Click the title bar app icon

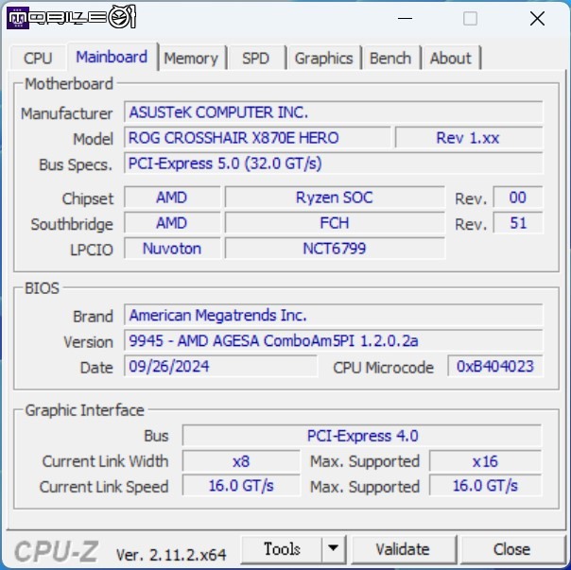pos(17,18)
